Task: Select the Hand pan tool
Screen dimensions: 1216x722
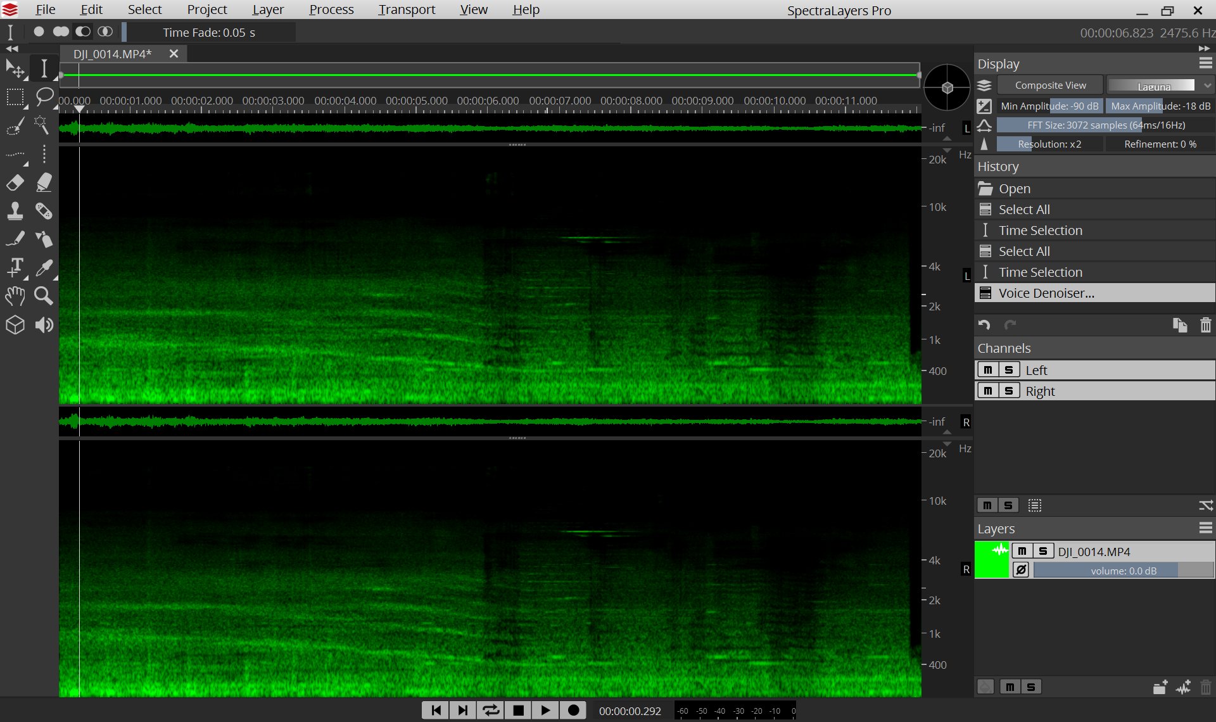Action: tap(15, 296)
